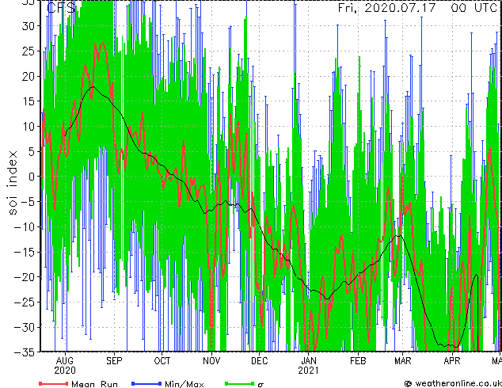Click the weatheronline.co.uk copyright text

[x=453, y=383]
